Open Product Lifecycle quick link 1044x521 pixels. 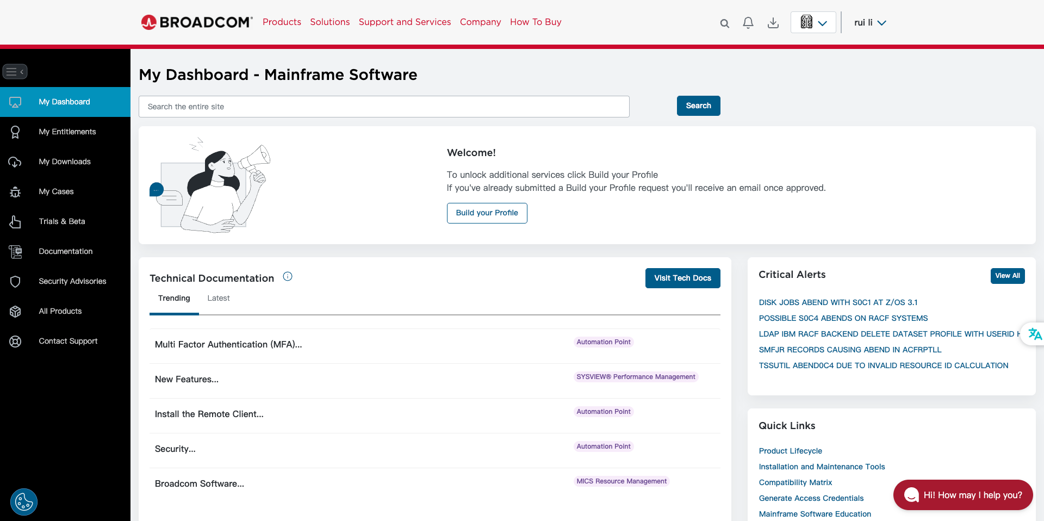[791, 451]
